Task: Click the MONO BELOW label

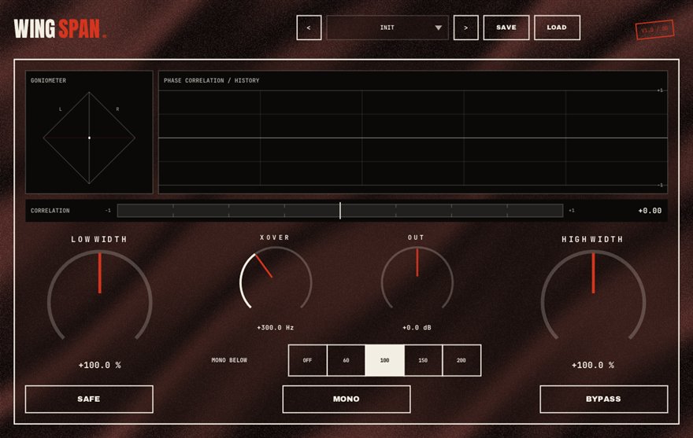Action: 229,360
